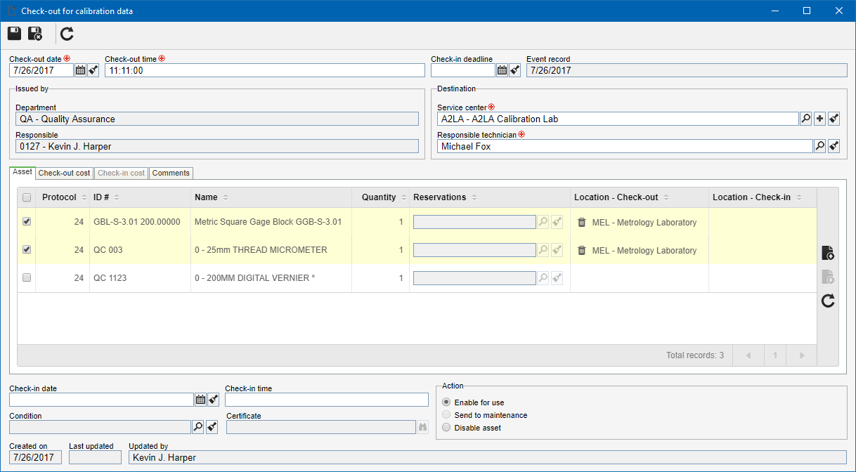Screen dimensions: 856x472
Task: Click binoculars icon next to Certificate
Action: pos(423,427)
